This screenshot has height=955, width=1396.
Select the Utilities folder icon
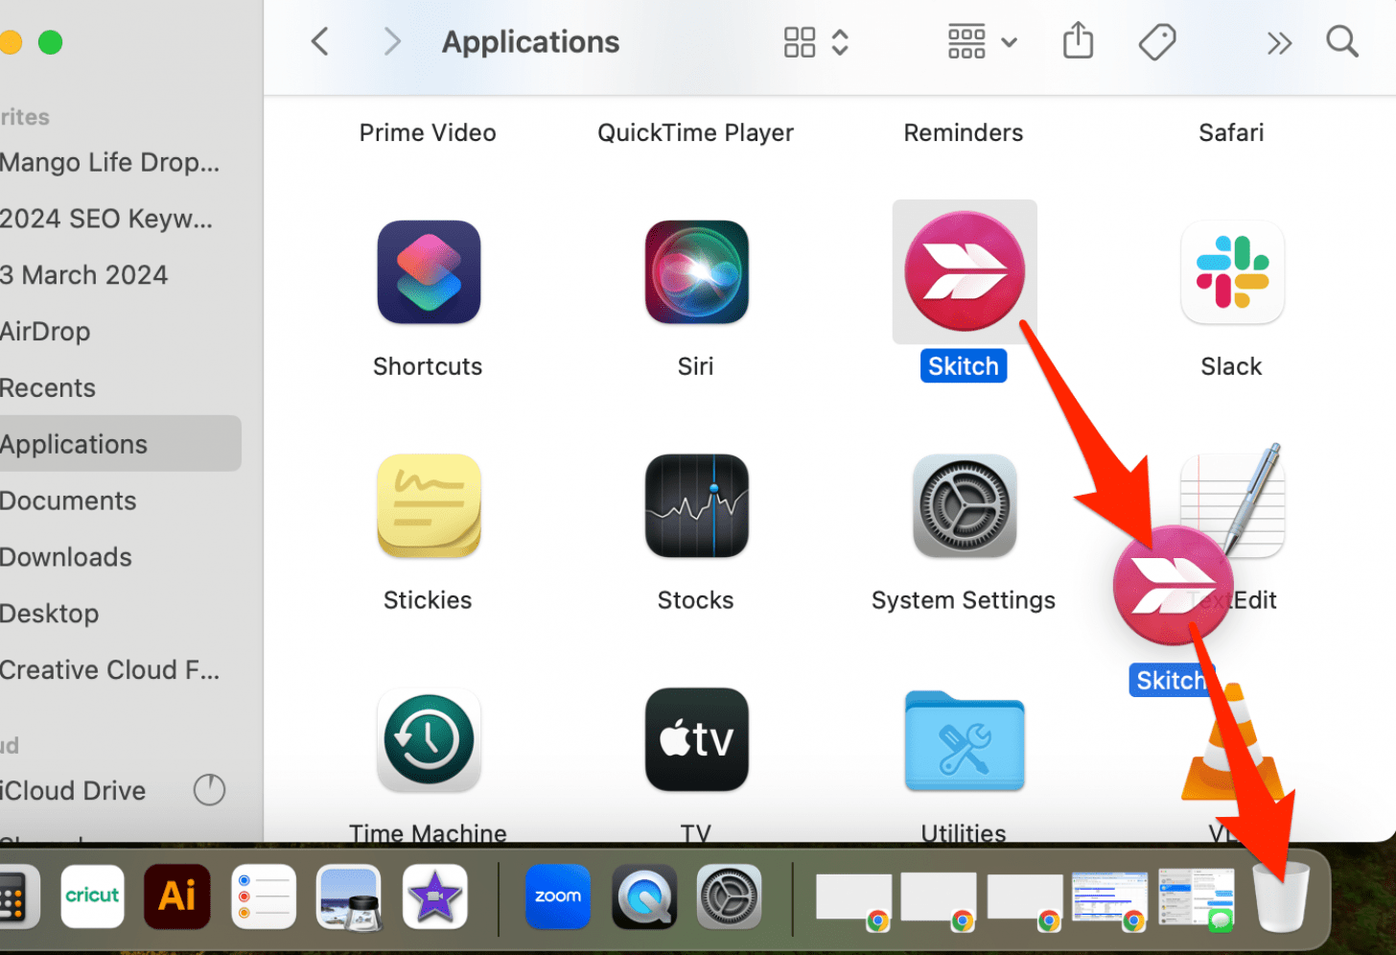click(965, 740)
